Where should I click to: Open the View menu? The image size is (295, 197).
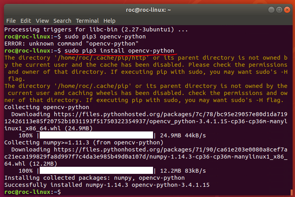coord(42,21)
